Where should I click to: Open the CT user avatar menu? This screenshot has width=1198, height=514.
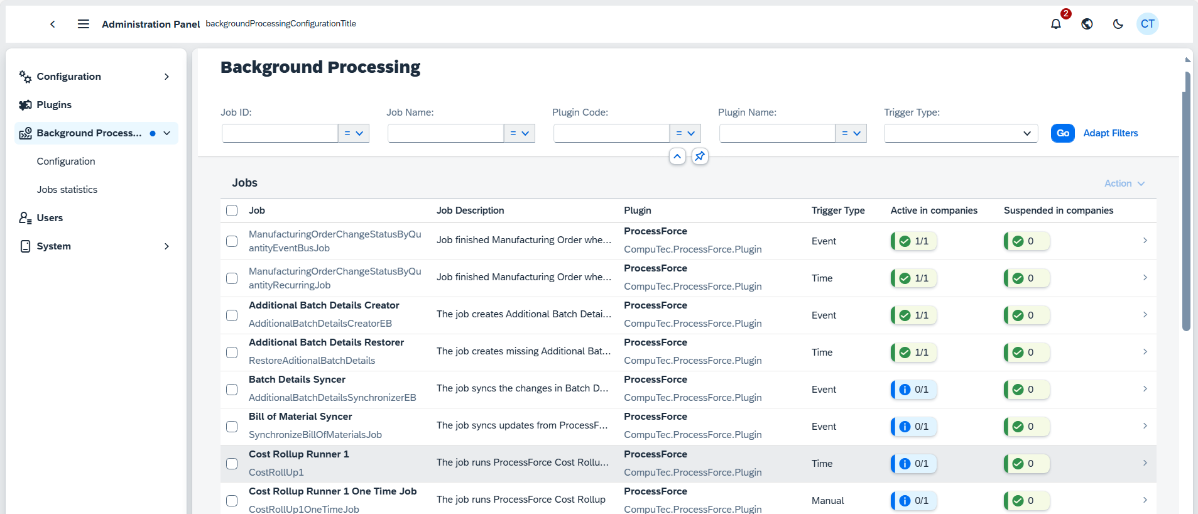pos(1147,24)
